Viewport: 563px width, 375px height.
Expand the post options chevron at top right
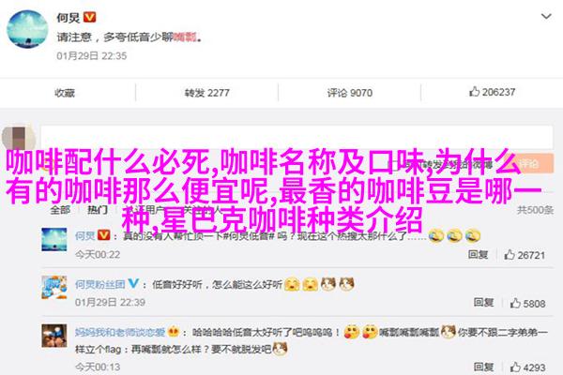click(546, 17)
